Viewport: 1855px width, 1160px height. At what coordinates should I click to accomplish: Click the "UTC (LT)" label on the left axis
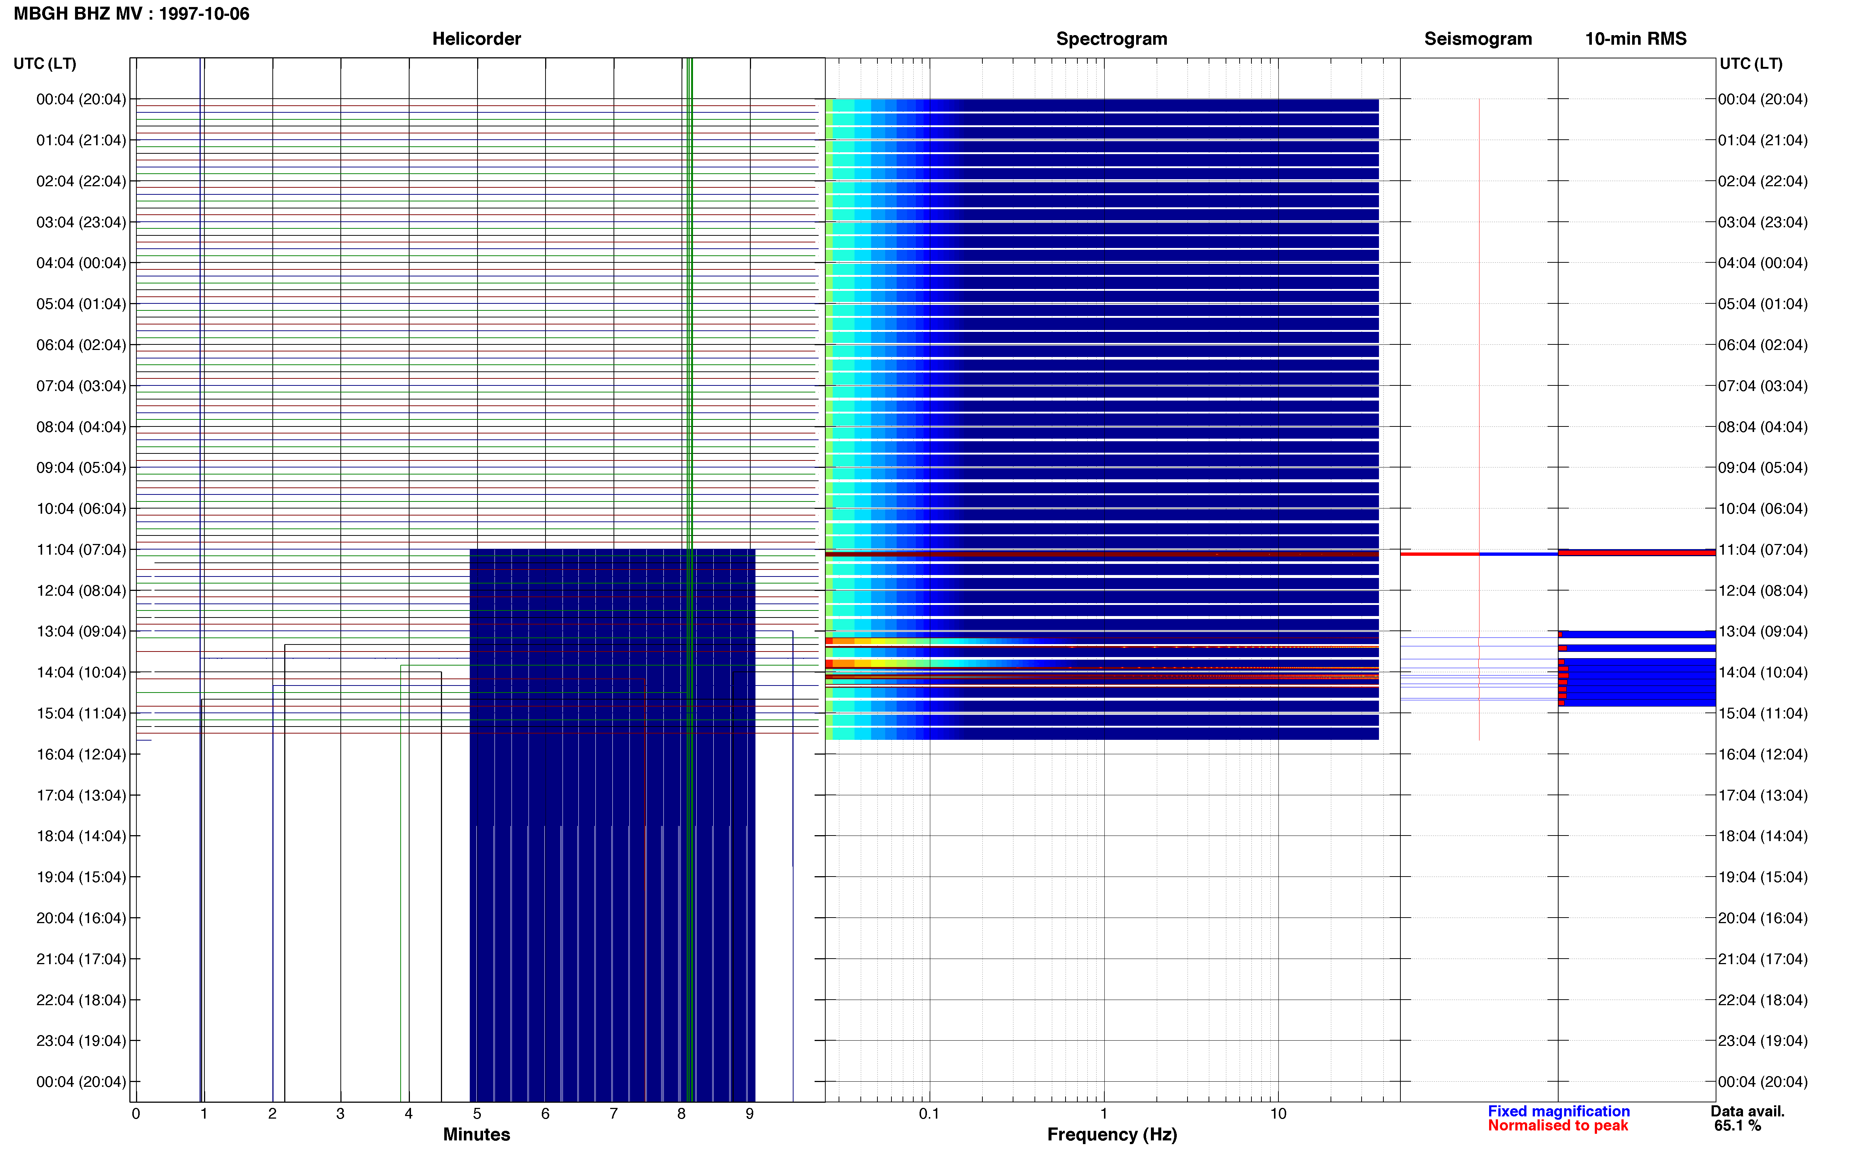(x=44, y=64)
